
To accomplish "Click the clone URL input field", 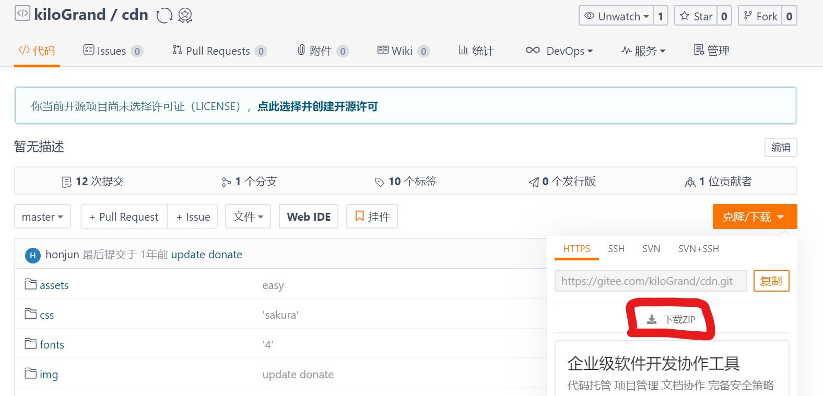I will point(651,281).
